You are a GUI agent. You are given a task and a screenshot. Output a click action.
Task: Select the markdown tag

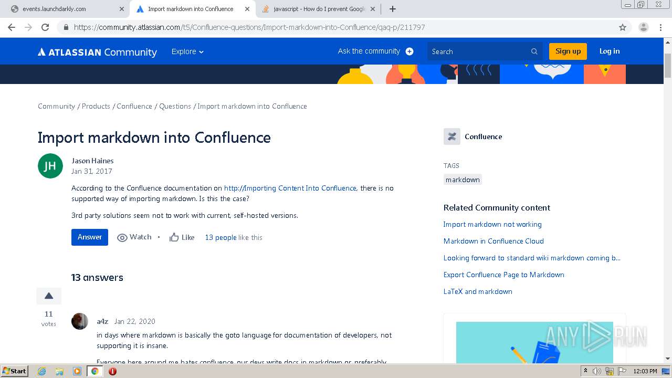[463, 180]
